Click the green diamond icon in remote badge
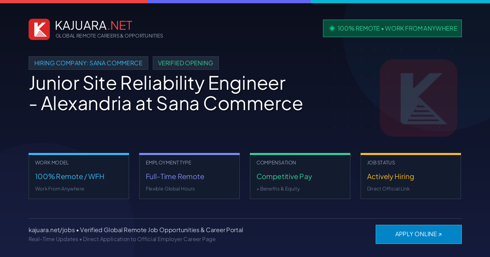Screen dimensions: 490x257 [332, 28]
